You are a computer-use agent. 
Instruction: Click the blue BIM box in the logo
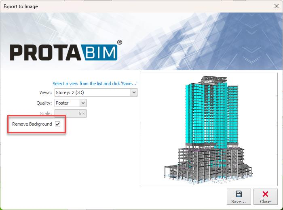point(100,53)
